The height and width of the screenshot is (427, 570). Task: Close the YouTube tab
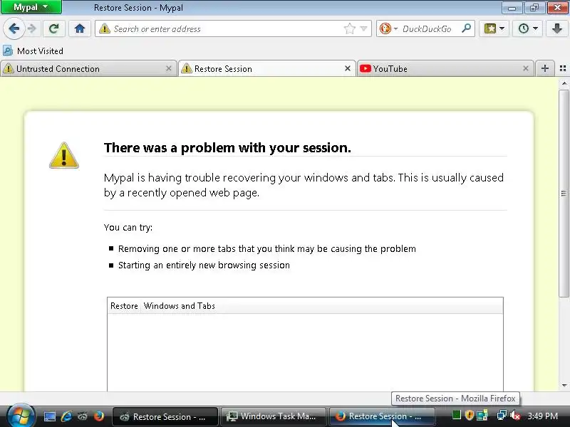point(526,68)
